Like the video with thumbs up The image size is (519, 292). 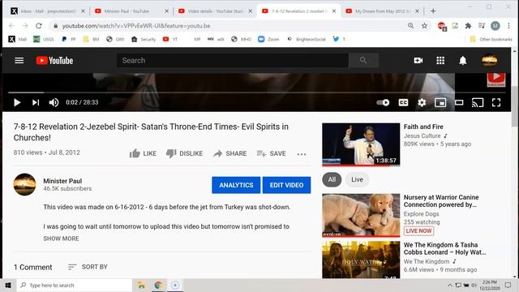[143, 153]
